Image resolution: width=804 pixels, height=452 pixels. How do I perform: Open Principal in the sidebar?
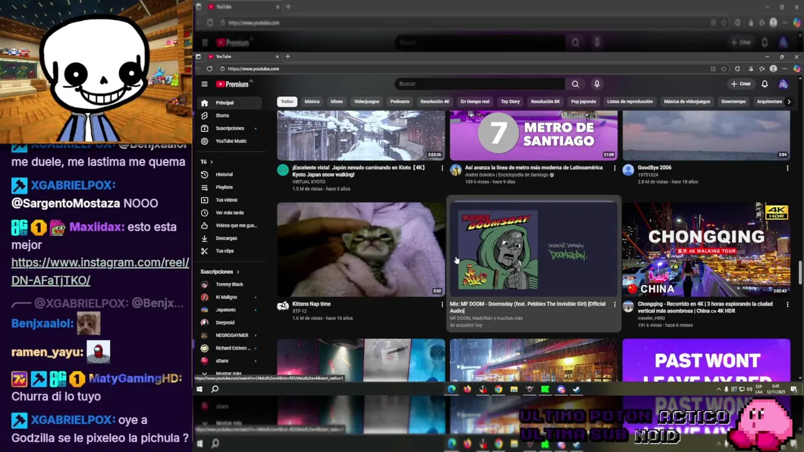[x=231, y=103]
